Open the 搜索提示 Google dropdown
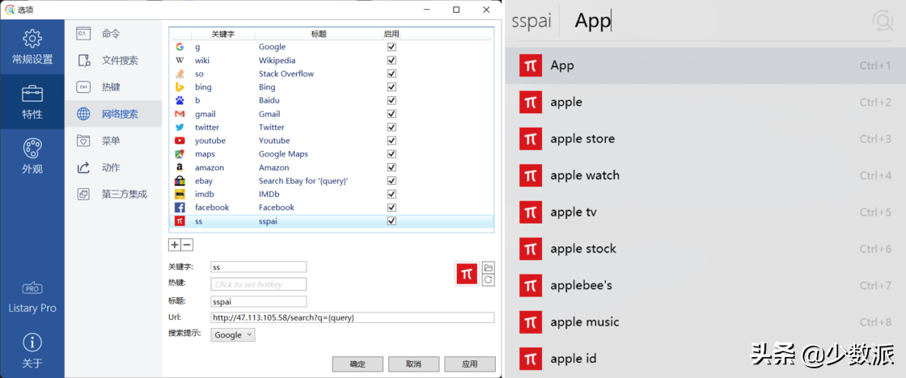 [233, 334]
